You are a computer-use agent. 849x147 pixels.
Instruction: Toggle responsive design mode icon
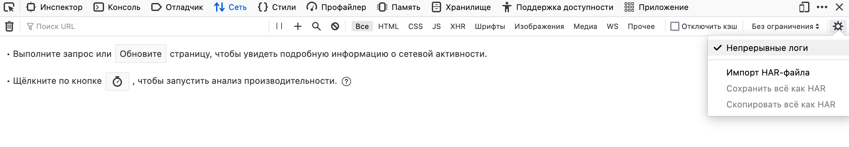click(x=804, y=7)
